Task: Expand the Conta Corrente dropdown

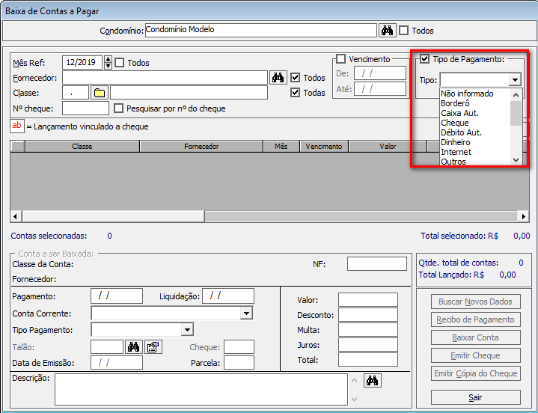Action: (x=246, y=313)
